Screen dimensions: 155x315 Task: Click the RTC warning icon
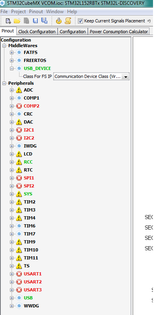point(19,170)
